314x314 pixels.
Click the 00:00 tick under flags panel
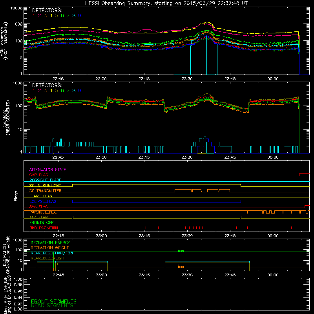273,236
